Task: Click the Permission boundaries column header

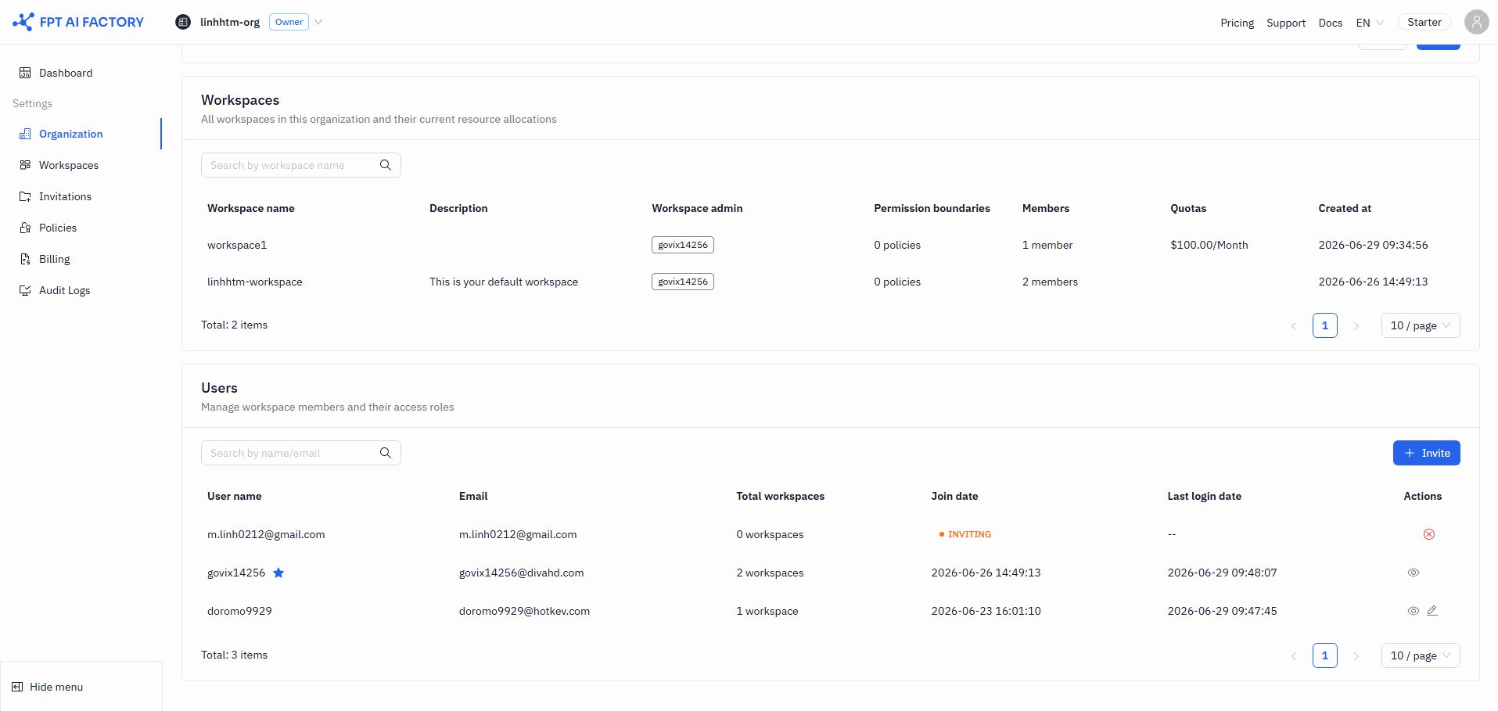Action: (932, 208)
